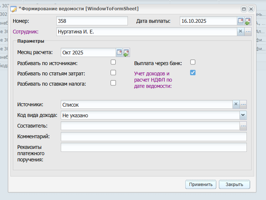Image resolution: width=266 pixels, height=200 pixels.
Task: Open Составитель selection ellipsis button
Action: point(243,126)
